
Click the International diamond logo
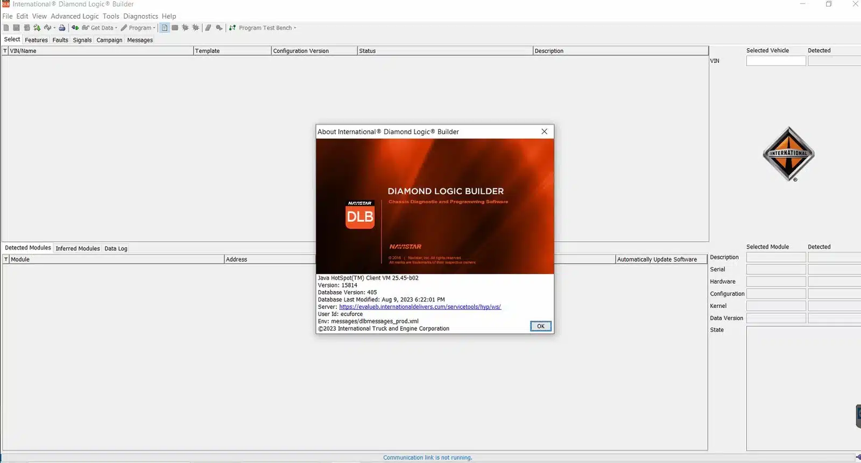click(x=788, y=154)
